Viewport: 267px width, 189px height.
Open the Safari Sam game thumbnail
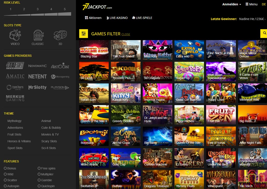[94, 93]
